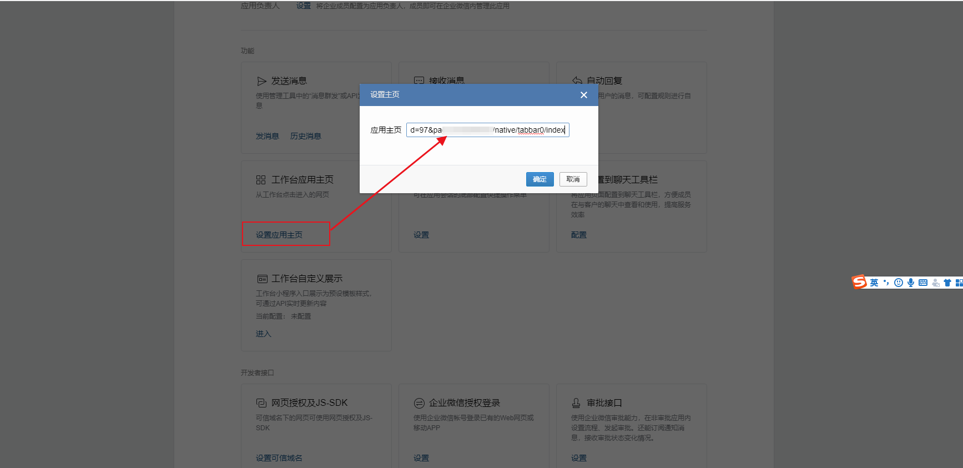Click 进入 under 工作台自定义展示
Screen dimensions: 963x468
click(x=263, y=334)
